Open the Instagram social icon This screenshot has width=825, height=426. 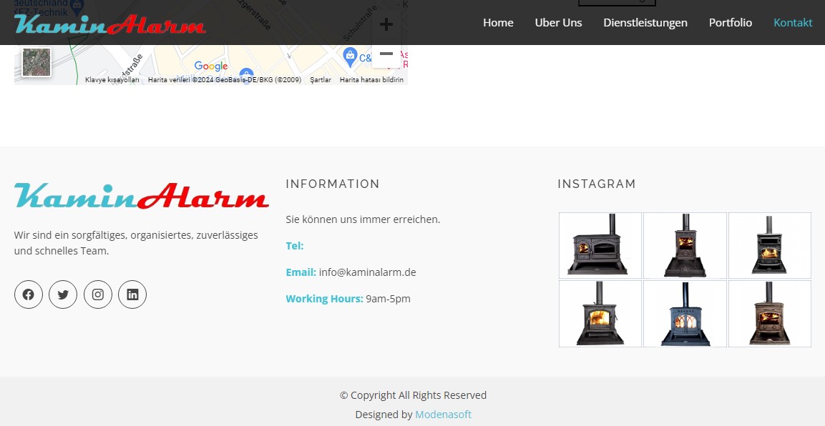98,294
